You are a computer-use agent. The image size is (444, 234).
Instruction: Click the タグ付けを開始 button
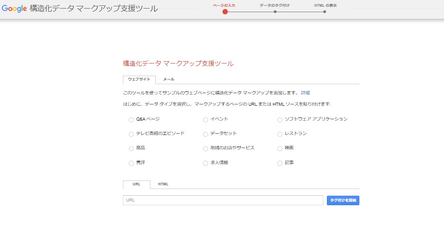(x=343, y=200)
